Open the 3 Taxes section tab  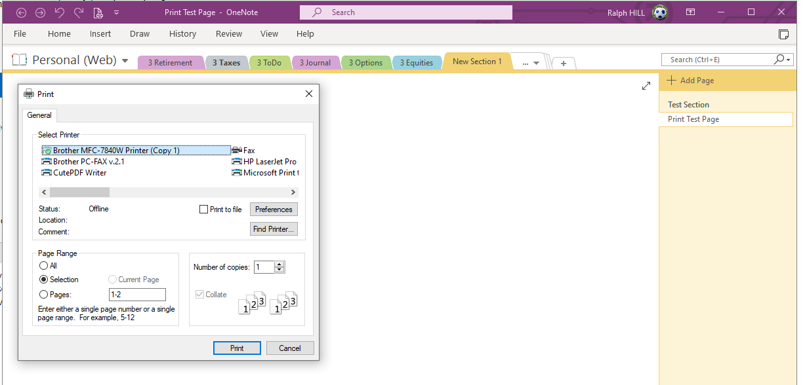click(x=227, y=62)
